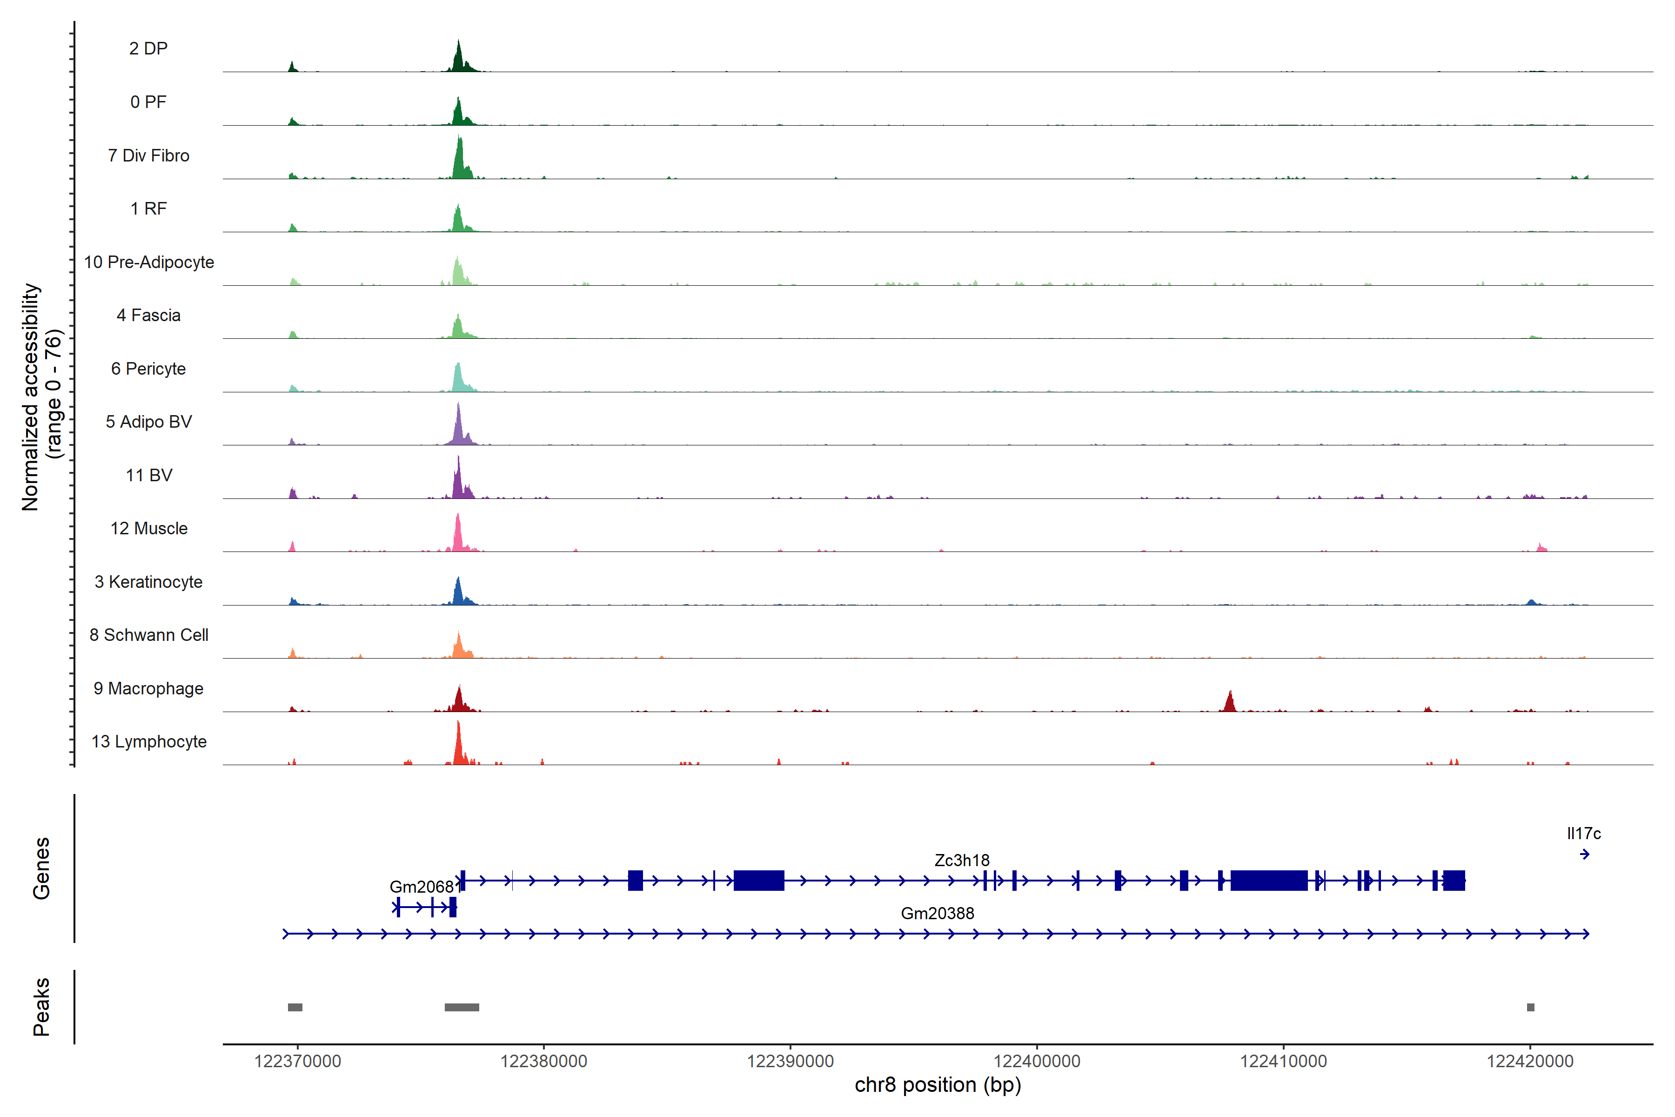Image resolution: width=1675 pixels, height=1117 pixels.
Task: Click the Zc3h18 gene name
Action: (961, 860)
